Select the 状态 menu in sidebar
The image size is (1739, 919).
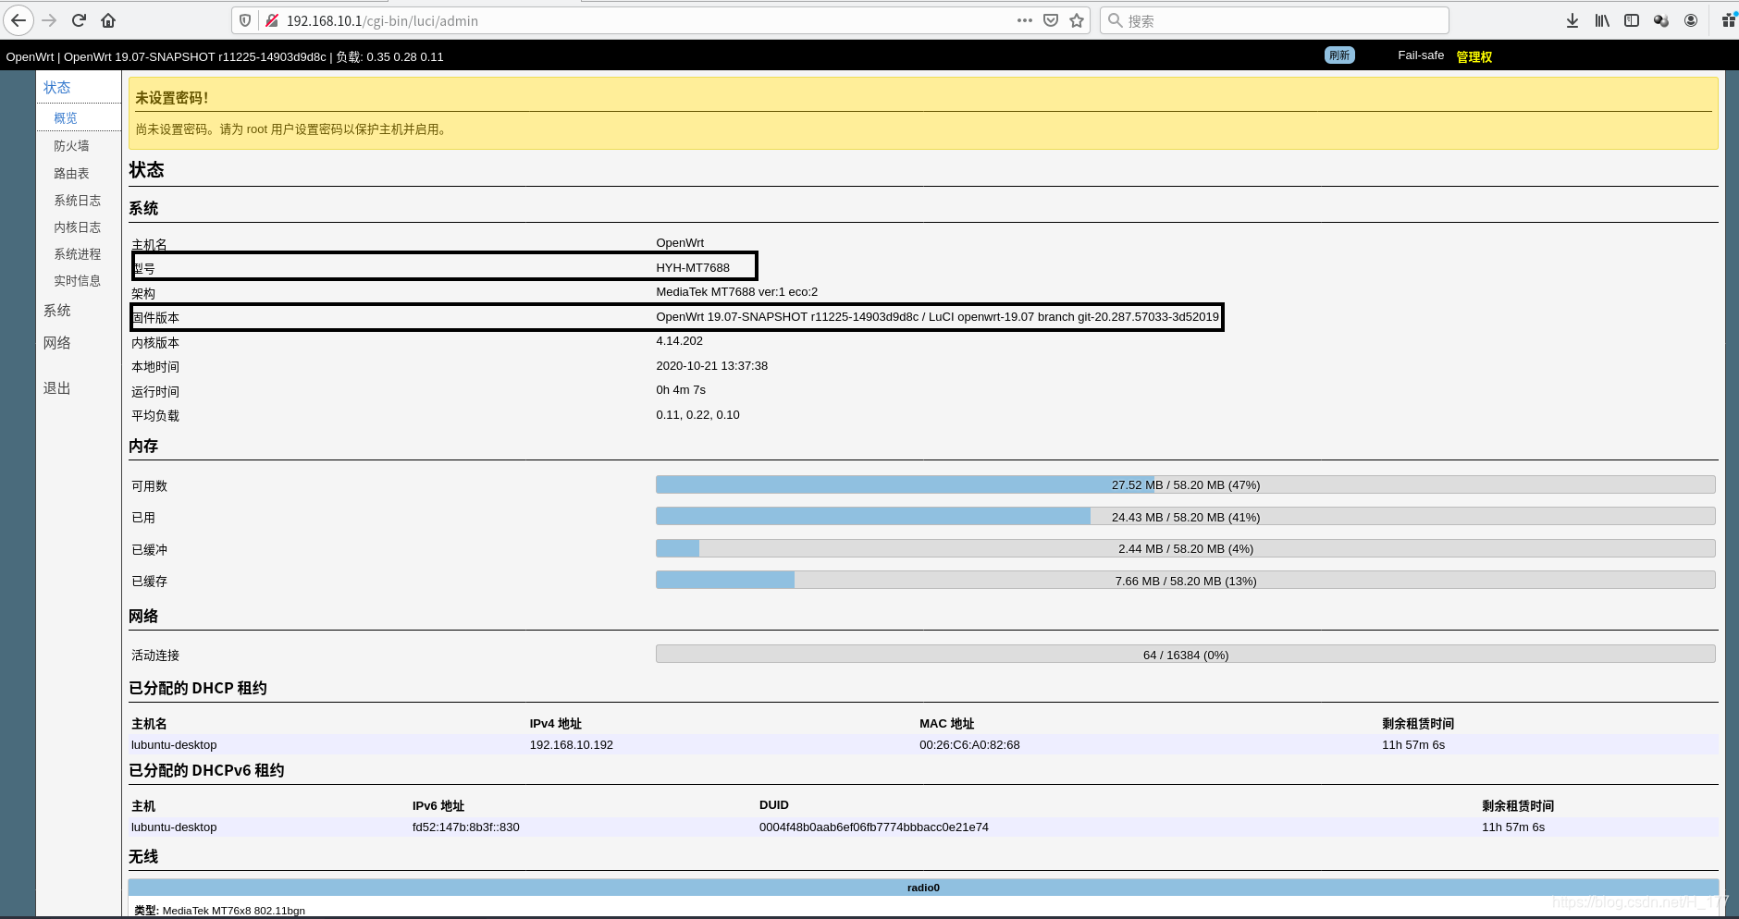[x=57, y=87]
